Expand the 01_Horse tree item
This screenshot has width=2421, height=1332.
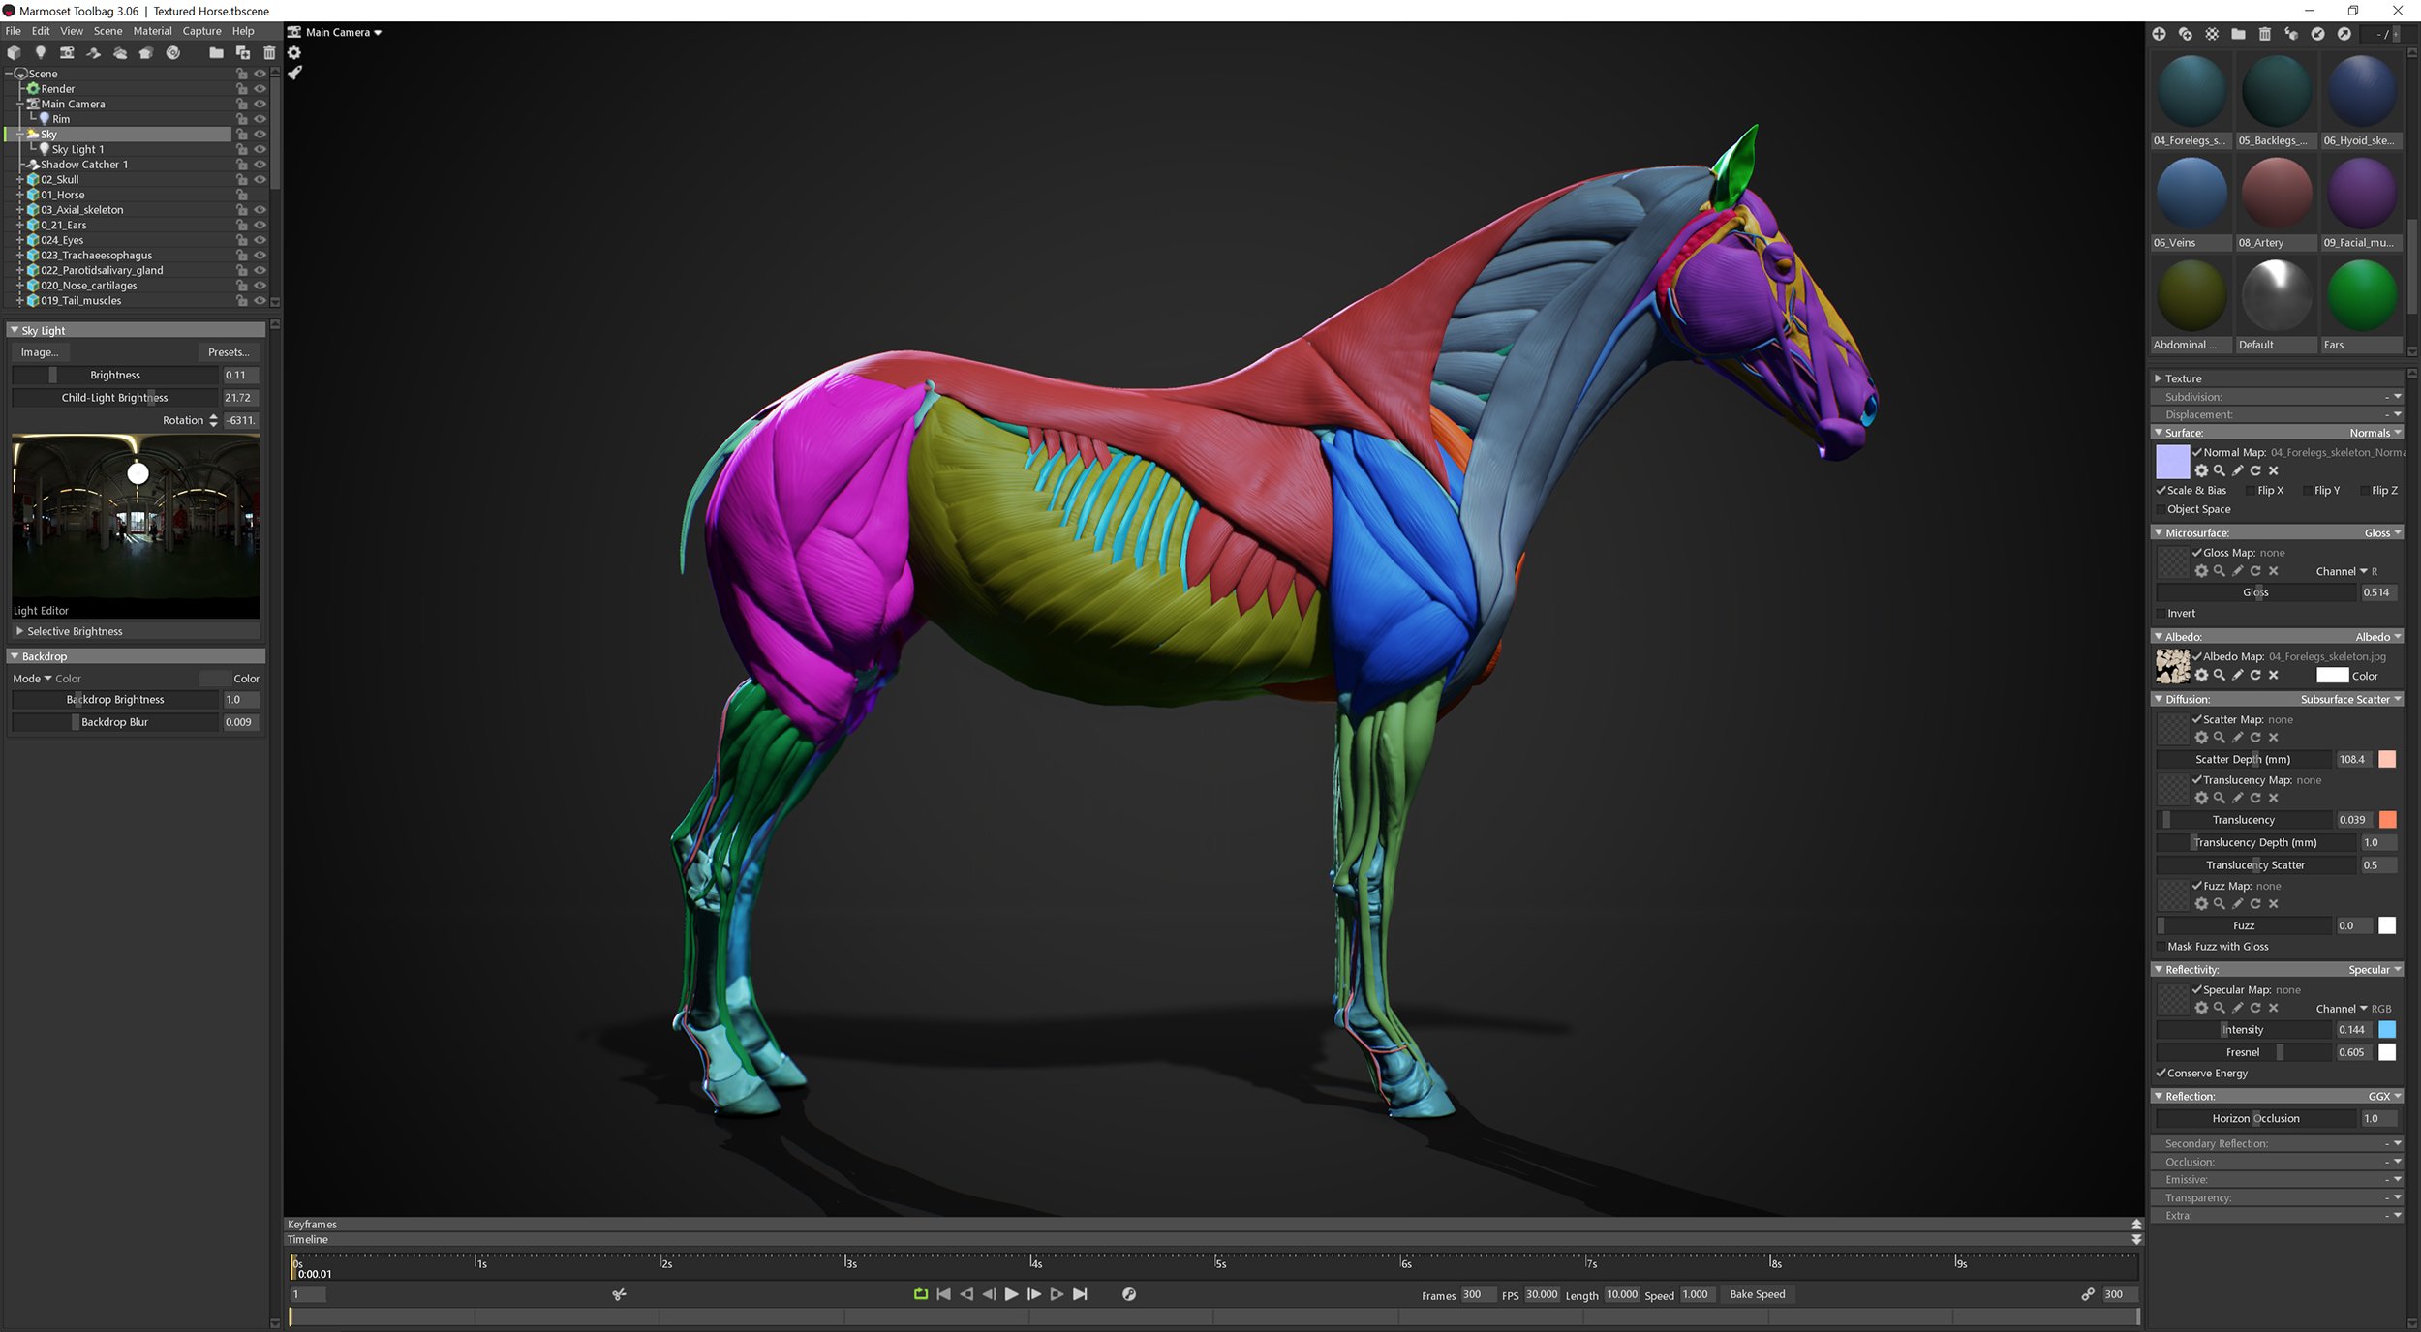(21, 195)
